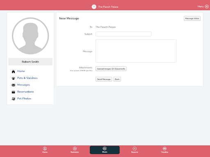Open the Menu hamburger icon
The image size is (210, 157).
tap(207, 7)
